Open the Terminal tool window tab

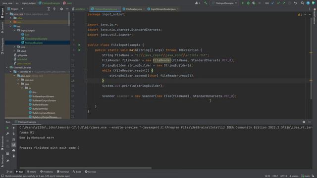[x=63, y=172]
